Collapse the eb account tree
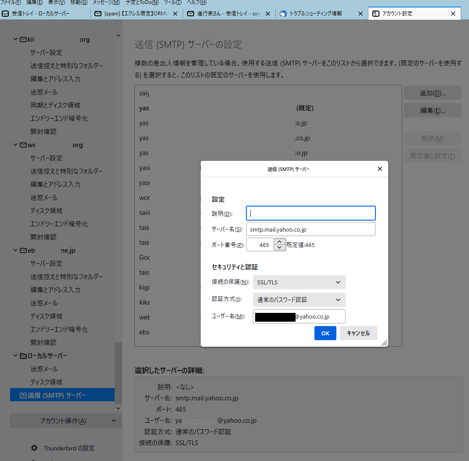Screen dimensions: 469x461 (x=15, y=250)
